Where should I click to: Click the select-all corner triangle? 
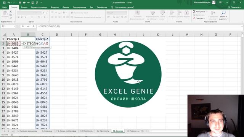4,35
